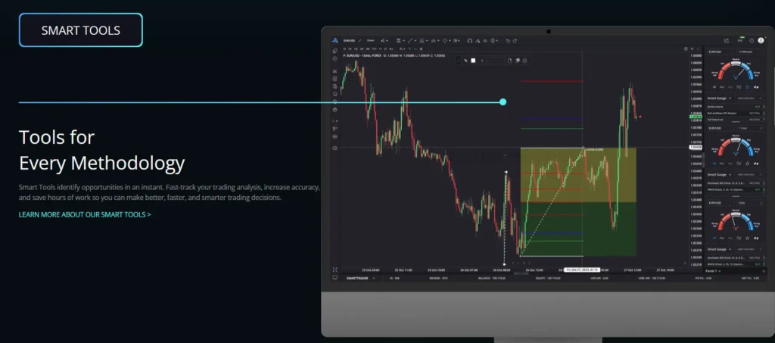Open the shapes diamond tool dropdown
This screenshot has height=343, width=775.
click(x=447, y=41)
